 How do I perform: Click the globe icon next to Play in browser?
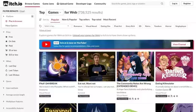tap(6, 21)
